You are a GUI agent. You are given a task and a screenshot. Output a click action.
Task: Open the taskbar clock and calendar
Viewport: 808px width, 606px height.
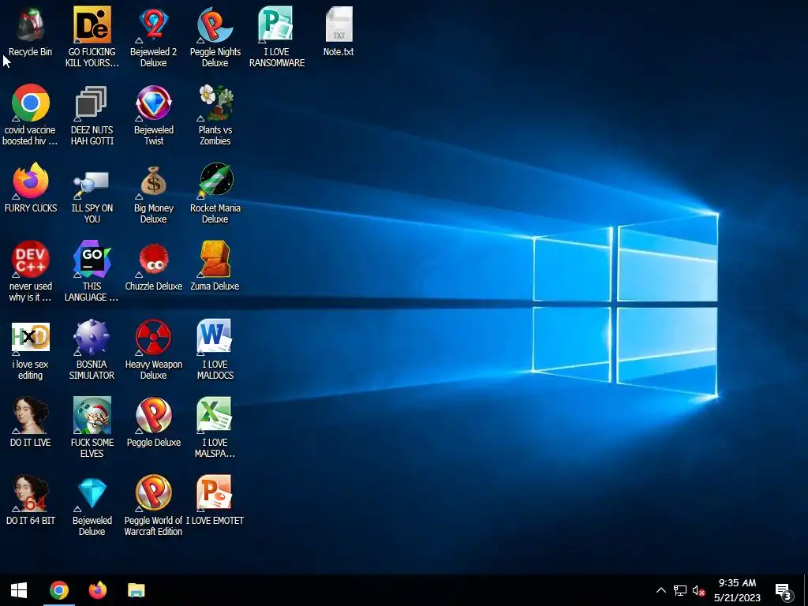[738, 590]
